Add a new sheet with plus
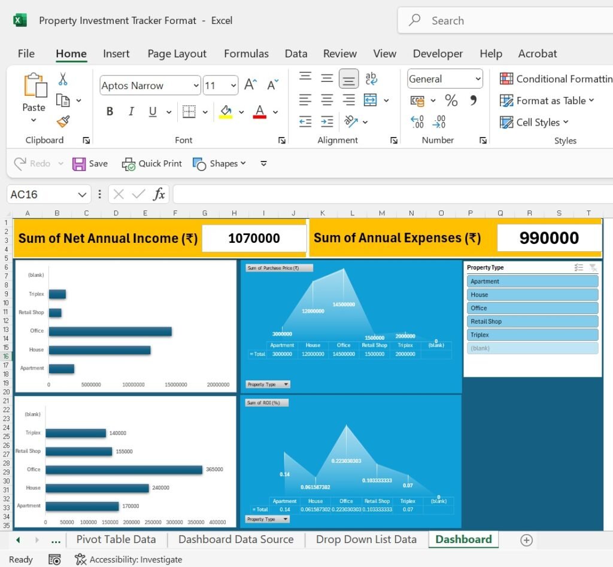 (527, 540)
